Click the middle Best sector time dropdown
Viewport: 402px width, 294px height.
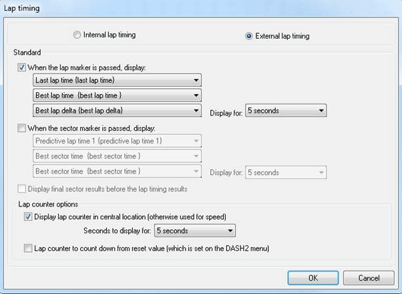click(117, 156)
